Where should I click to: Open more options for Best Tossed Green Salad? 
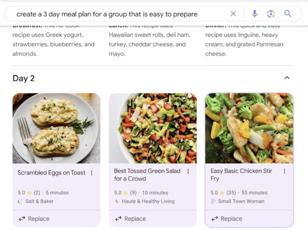[188, 171]
